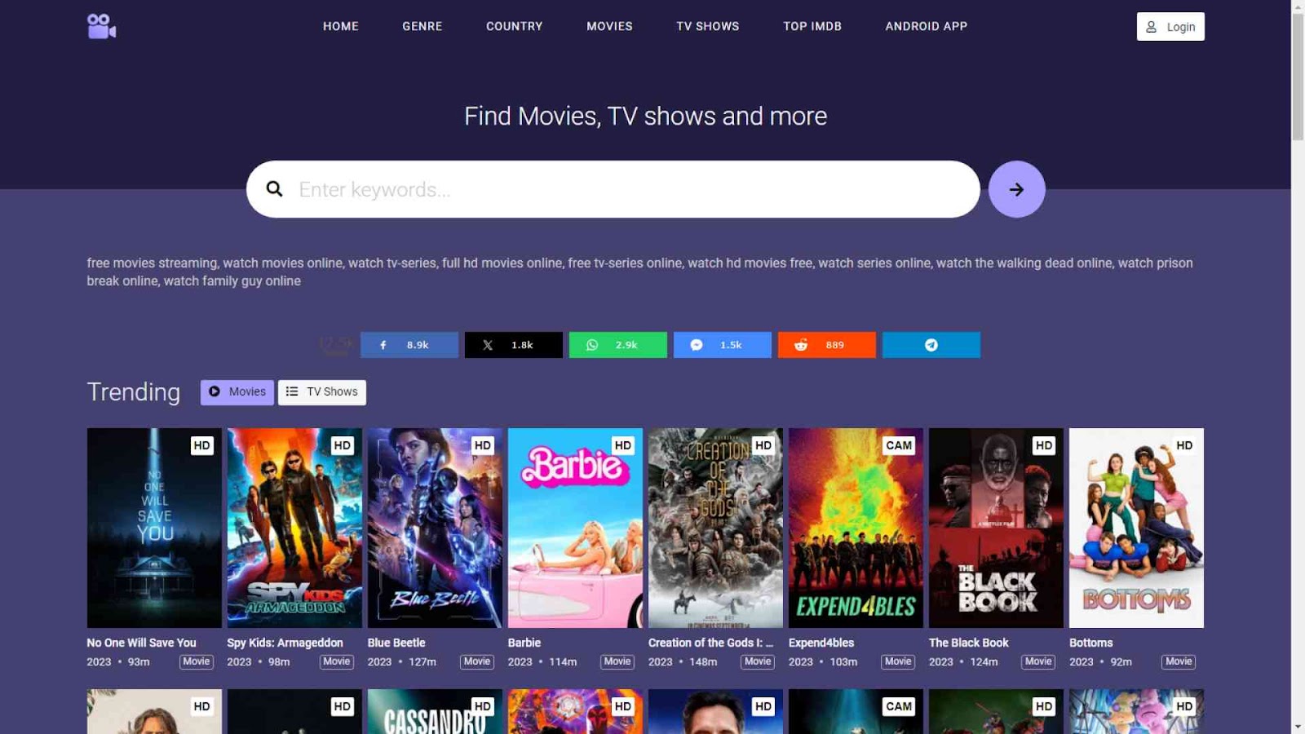The height and width of the screenshot is (734, 1305).
Task: Open Blue Beetle poster
Action: (435, 528)
